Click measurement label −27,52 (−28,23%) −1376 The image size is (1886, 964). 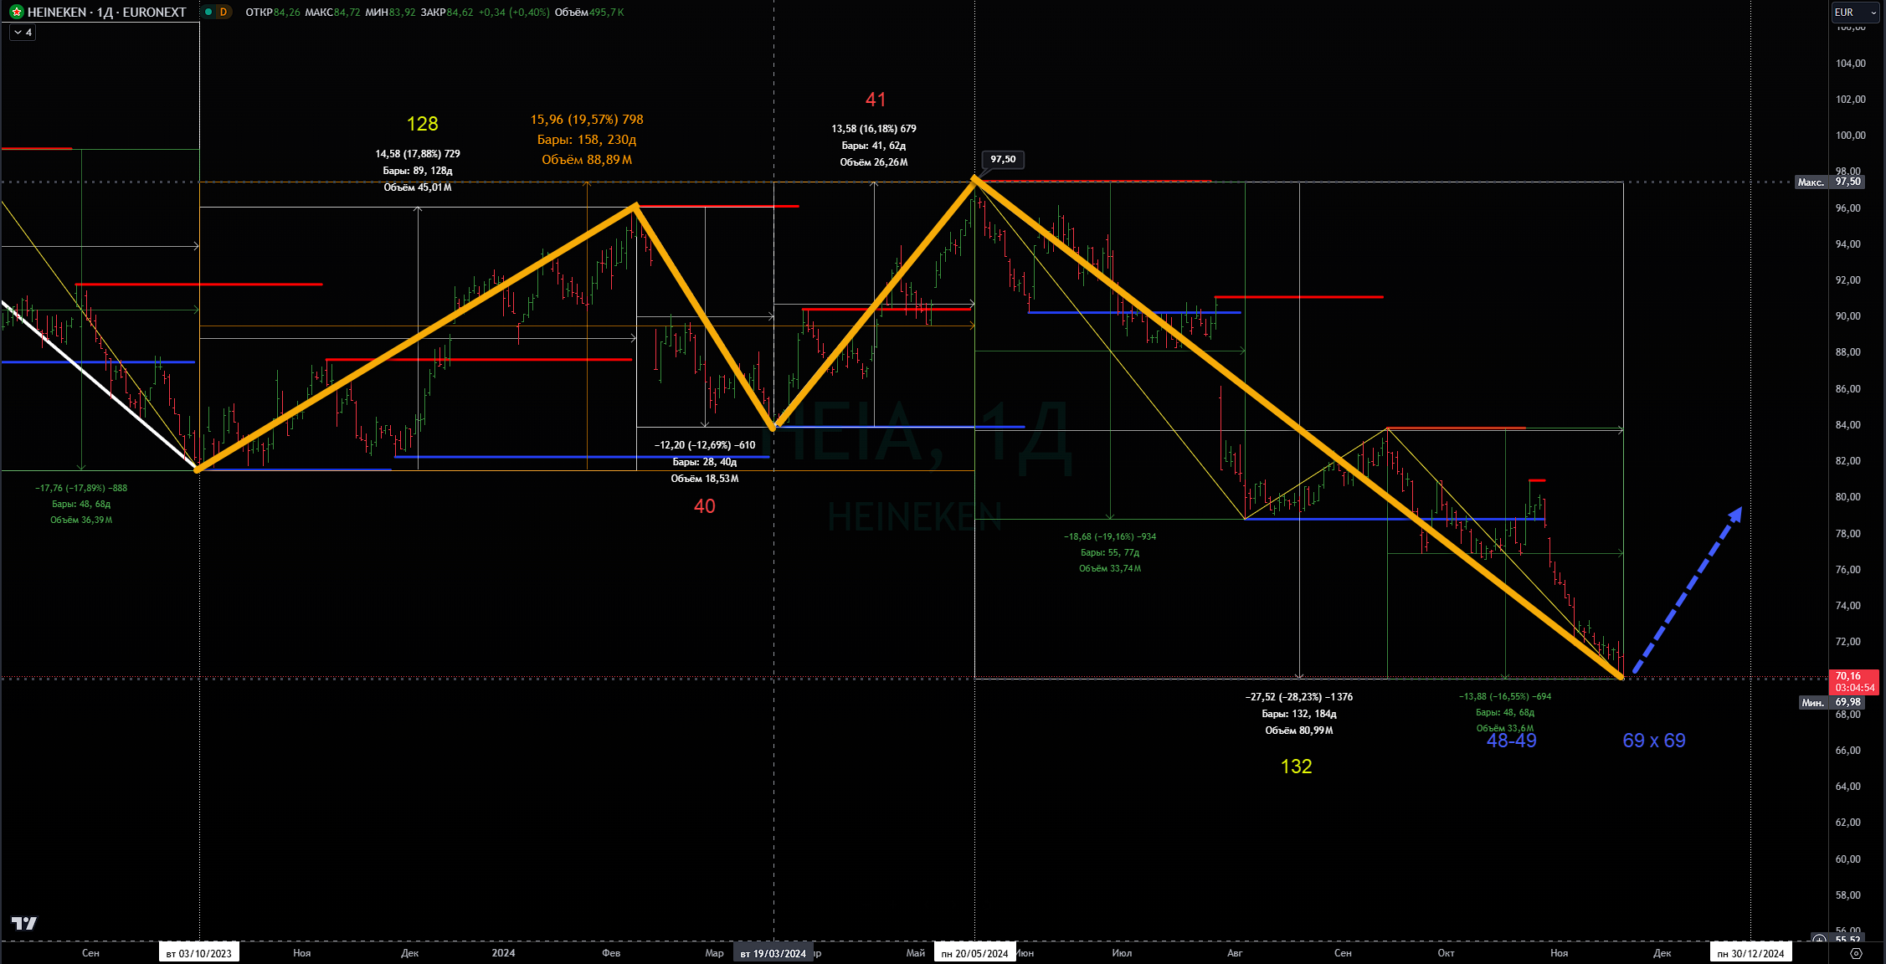[1299, 697]
